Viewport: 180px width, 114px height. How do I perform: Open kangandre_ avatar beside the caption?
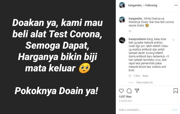(122, 20)
